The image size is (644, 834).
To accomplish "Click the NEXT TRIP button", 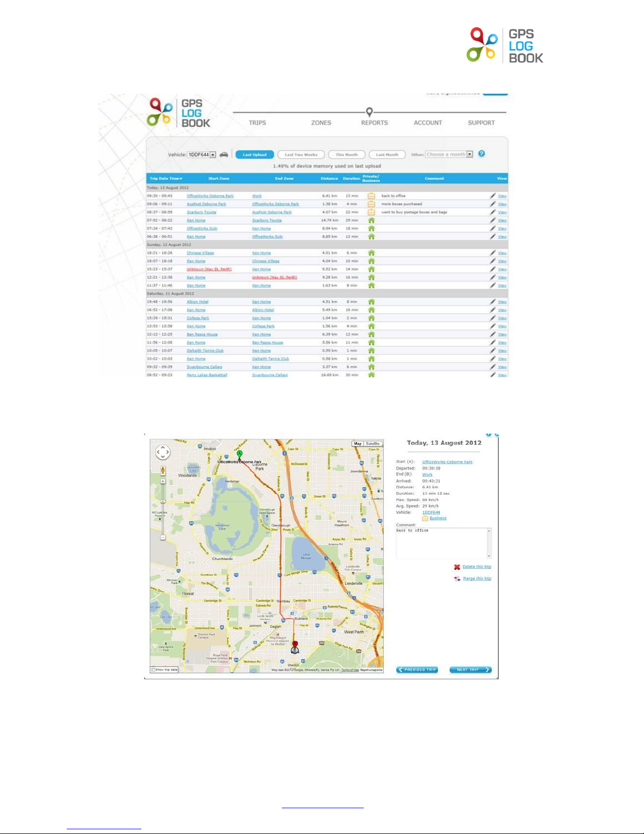I will [471, 670].
